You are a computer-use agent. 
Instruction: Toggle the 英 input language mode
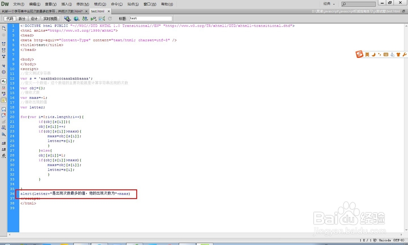point(367,54)
